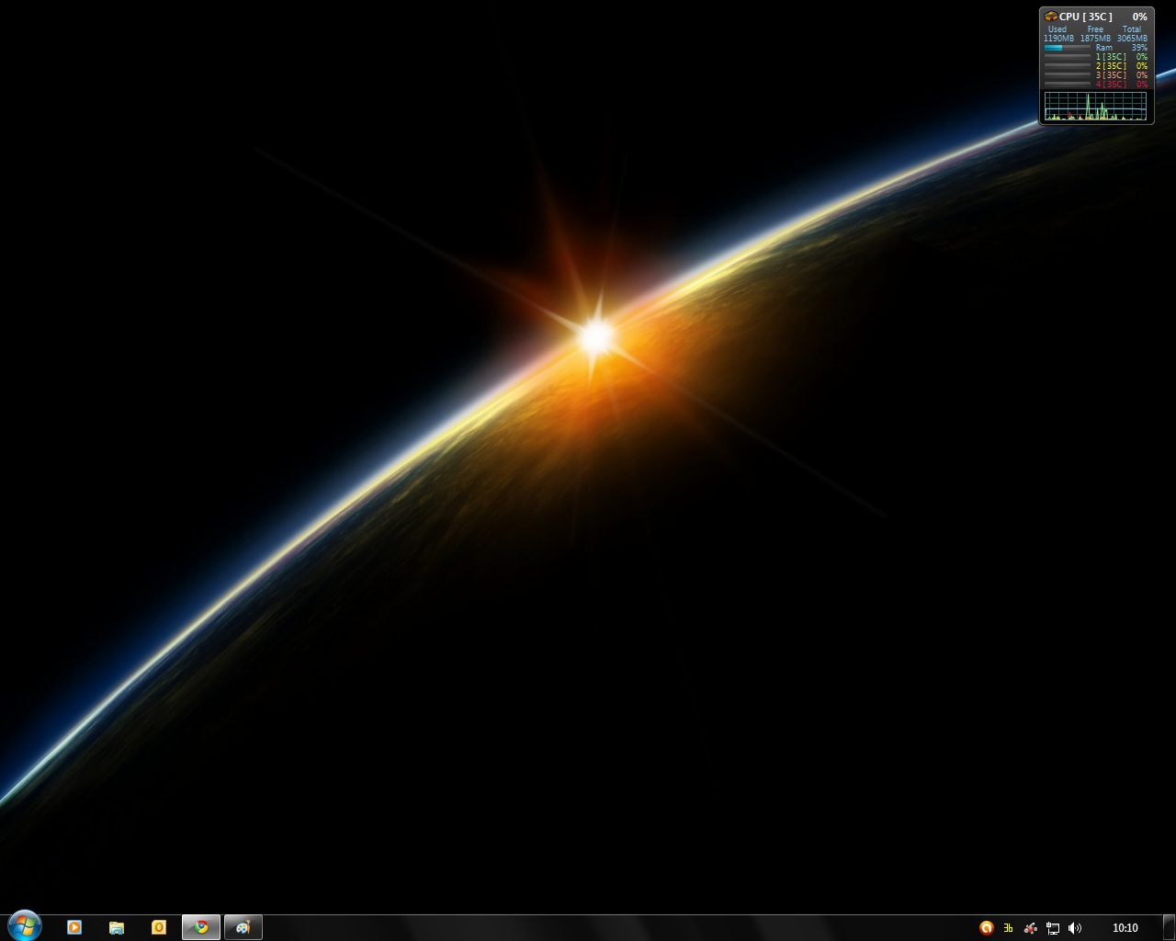This screenshot has width=1176, height=941.
Task: Click the core "4 [ 35C ]" reading
Action: (1111, 85)
